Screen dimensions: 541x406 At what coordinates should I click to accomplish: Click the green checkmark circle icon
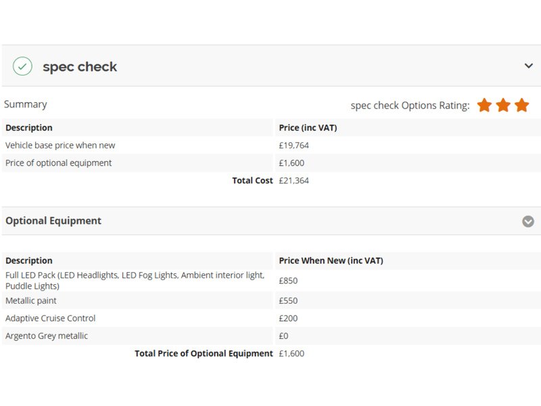click(22, 66)
